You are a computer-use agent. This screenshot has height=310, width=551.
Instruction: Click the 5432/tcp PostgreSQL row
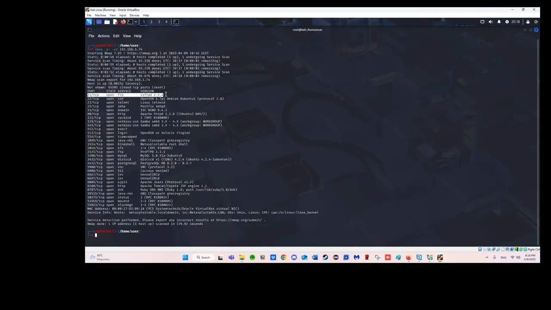[x=139, y=163]
